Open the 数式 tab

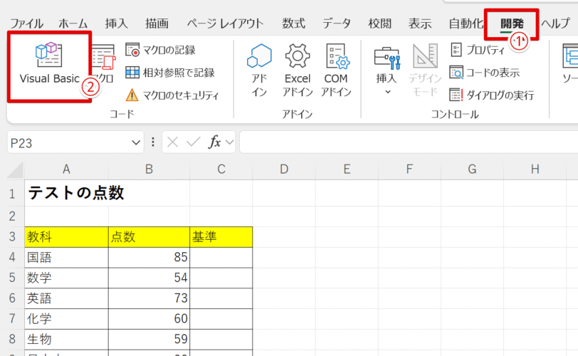click(x=294, y=23)
